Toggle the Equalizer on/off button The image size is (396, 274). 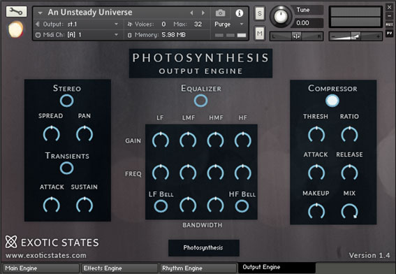(200, 101)
